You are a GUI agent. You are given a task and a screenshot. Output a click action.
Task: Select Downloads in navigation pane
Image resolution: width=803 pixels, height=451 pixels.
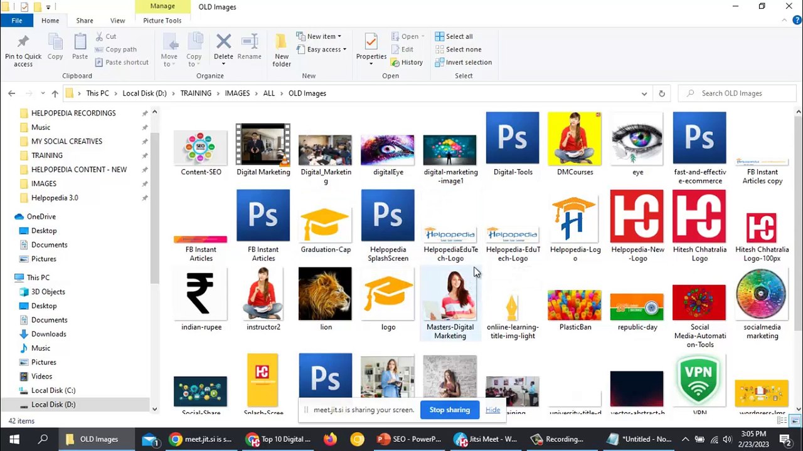(x=48, y=334)
